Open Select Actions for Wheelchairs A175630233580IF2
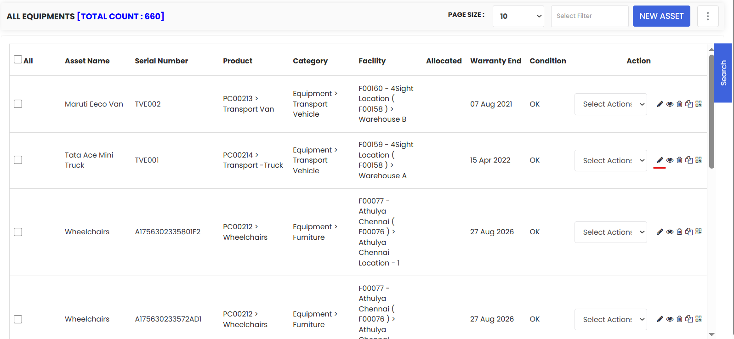Screen dimensions: 734x339 point(611,232)
